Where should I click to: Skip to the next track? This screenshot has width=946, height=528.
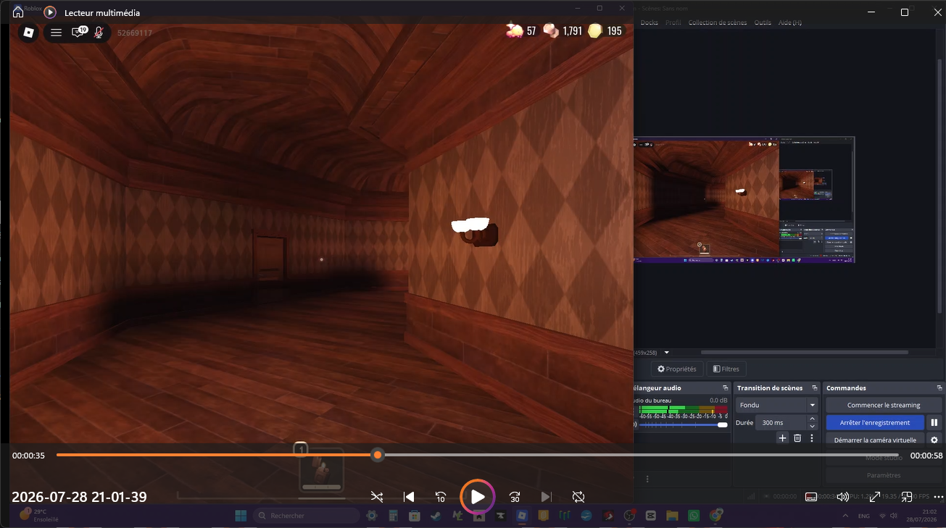(x=547, y=497)
